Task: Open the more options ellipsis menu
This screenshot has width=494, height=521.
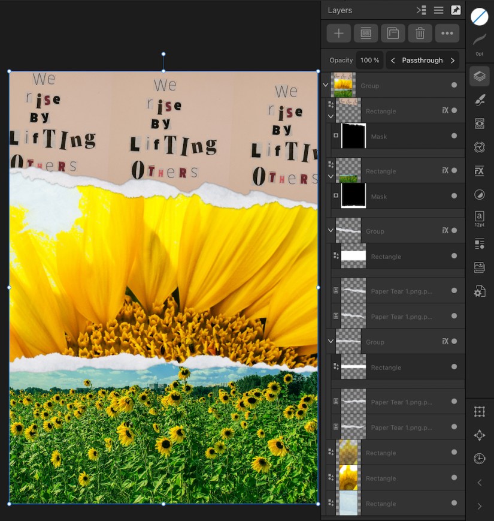Action: pyautogui.click(x=447, y=33)
